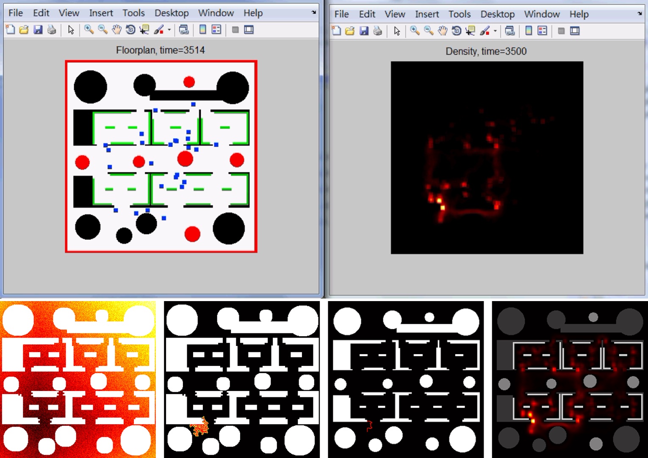Click Show Plot Tools button in Density toolbar
Screen dimensions: 648x458
tap(575, 31)
